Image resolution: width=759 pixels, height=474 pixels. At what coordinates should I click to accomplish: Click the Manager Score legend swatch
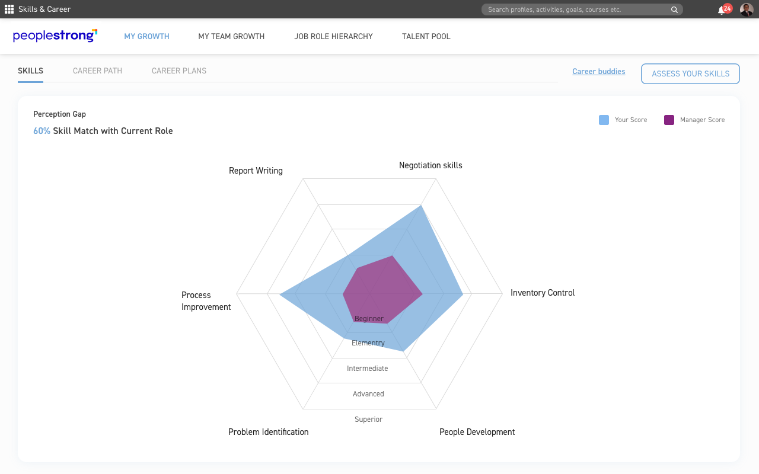click(x=669, y=120)
